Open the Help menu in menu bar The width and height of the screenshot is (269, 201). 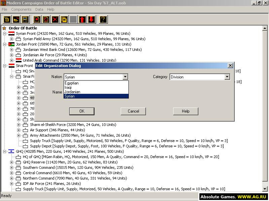coord(51,9)
